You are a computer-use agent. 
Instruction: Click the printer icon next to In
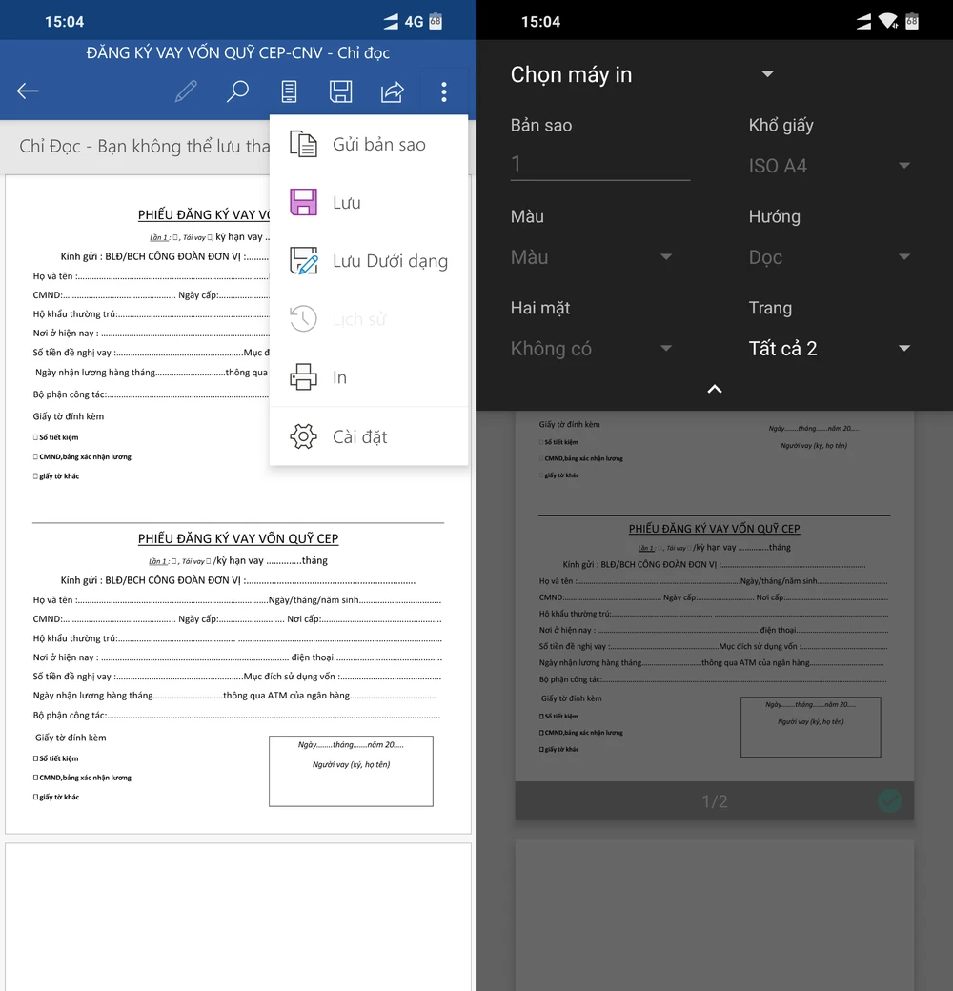click(303, 377)
